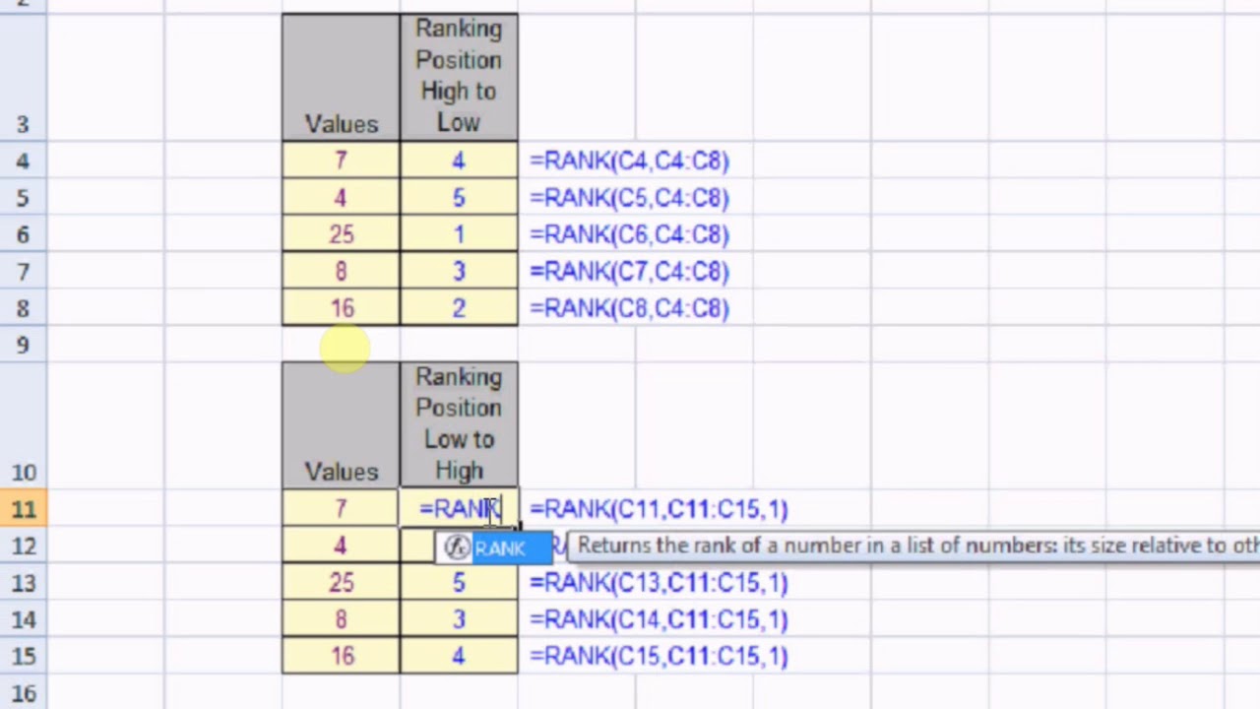Click formula text =RANK(C11,C11:C15,1)
1260x709 pixels.
[x=659, y=509]
